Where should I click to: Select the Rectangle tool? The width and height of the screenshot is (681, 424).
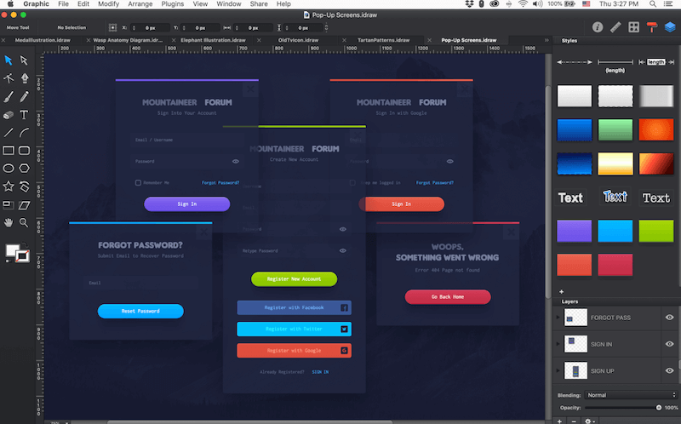coord(9,151)
